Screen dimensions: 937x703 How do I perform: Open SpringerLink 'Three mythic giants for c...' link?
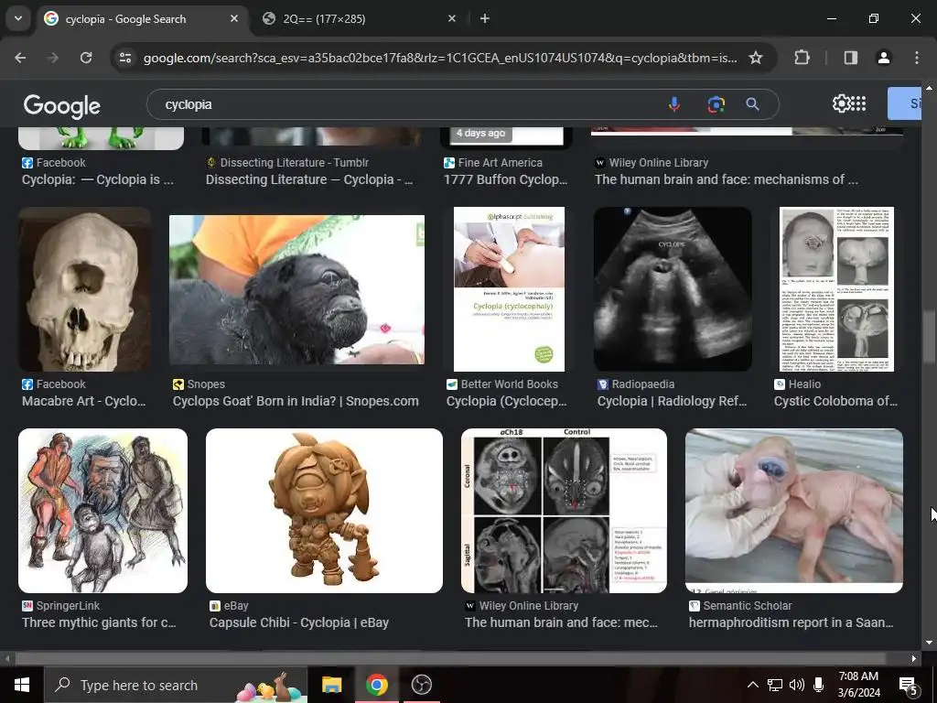(x=99, y=622)
